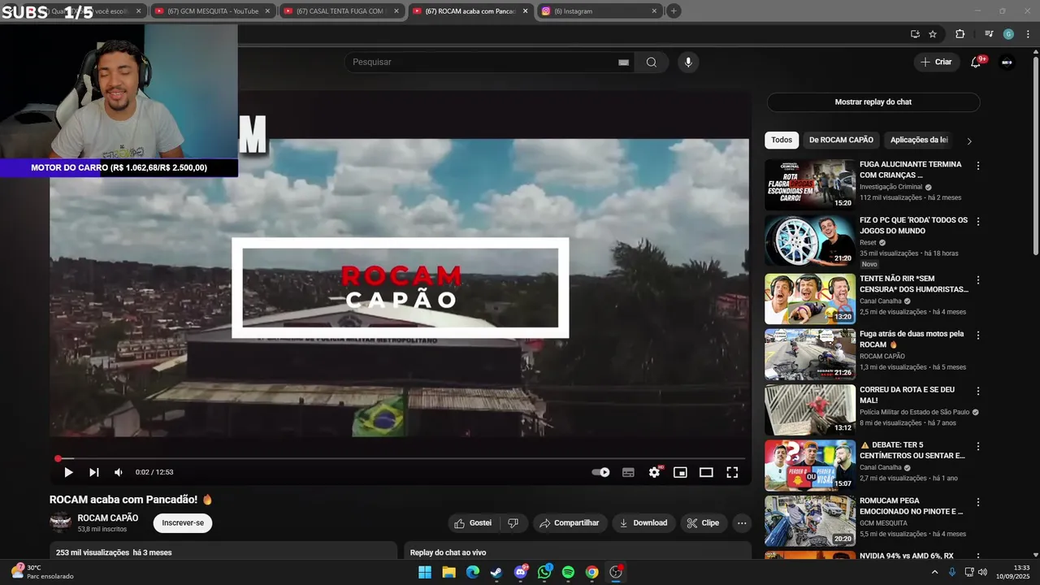This screenshot has height=585, width=1040.
Task: Open ROCAM CAPÃO channel name link
Action: point(108,518)
